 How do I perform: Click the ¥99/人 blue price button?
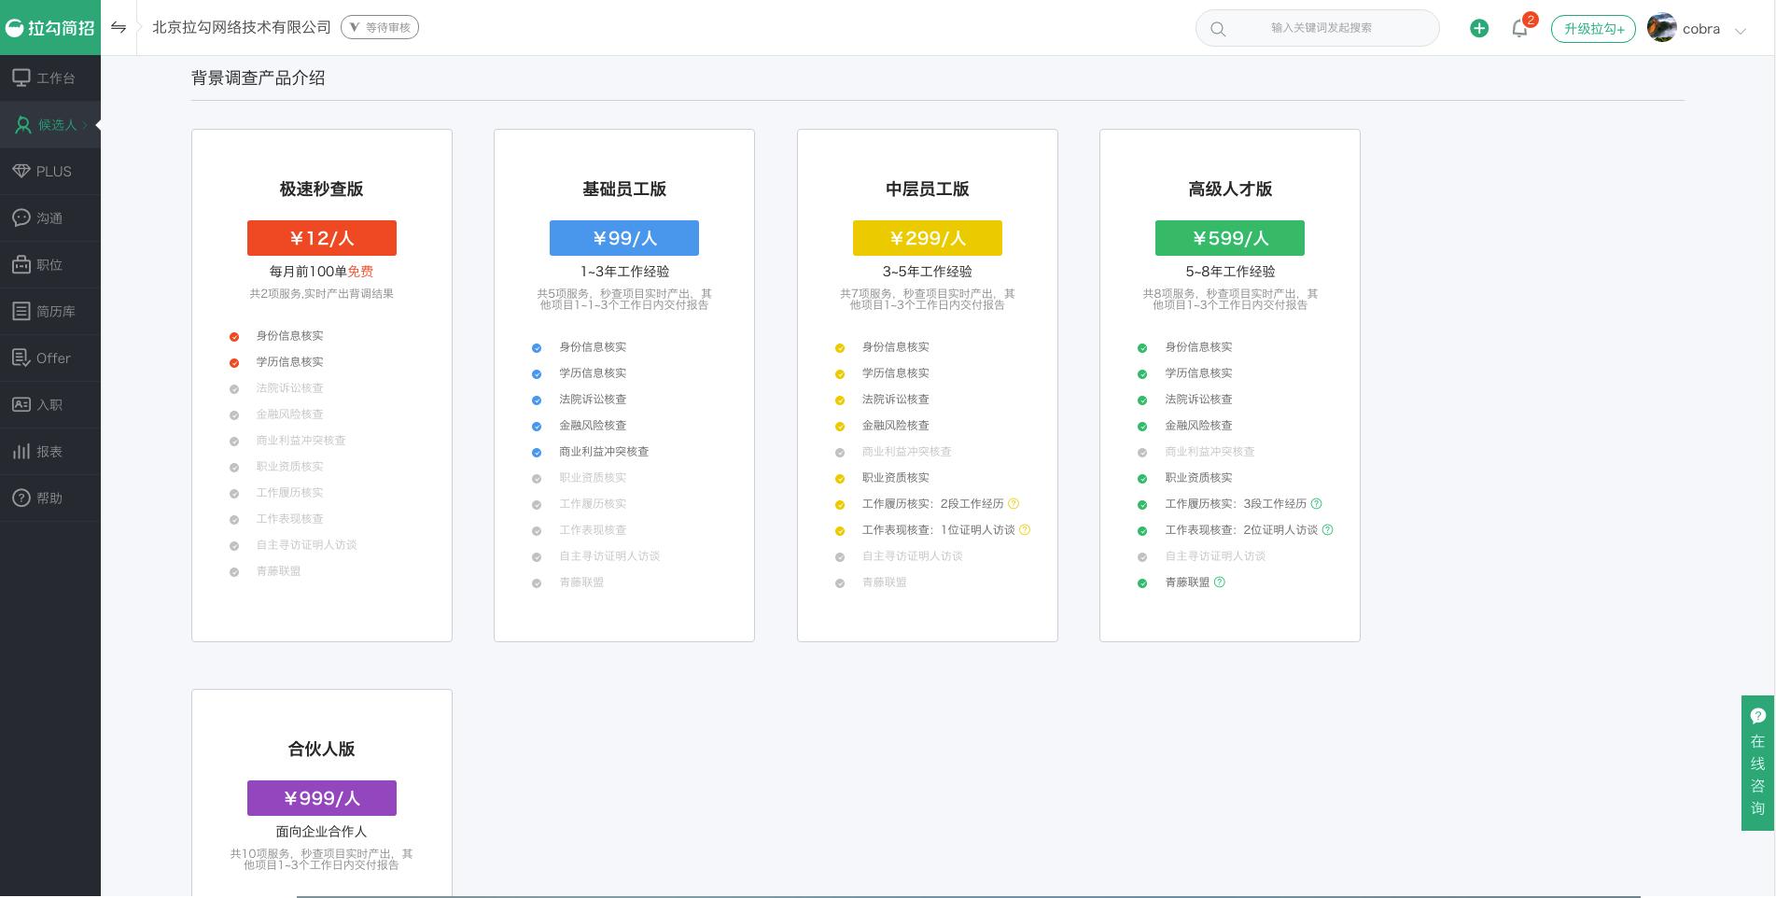click(624, 238)
